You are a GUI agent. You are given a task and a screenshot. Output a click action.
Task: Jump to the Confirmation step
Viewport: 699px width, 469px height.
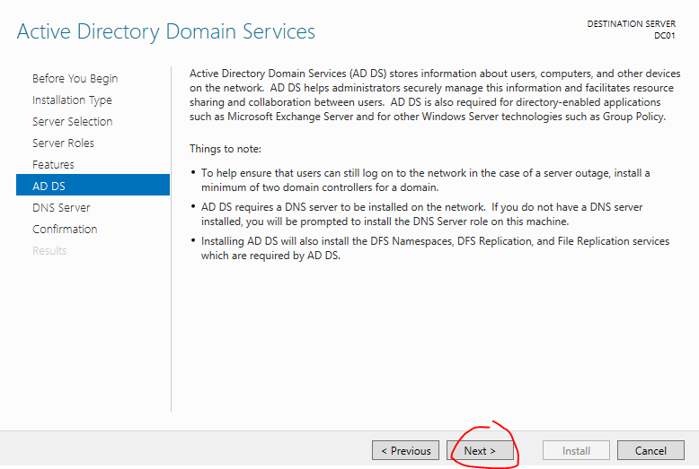coord(65,230)
